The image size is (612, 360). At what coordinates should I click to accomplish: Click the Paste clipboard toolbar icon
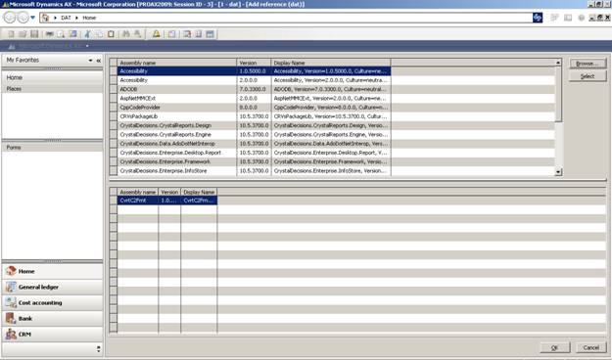point(112,34)
